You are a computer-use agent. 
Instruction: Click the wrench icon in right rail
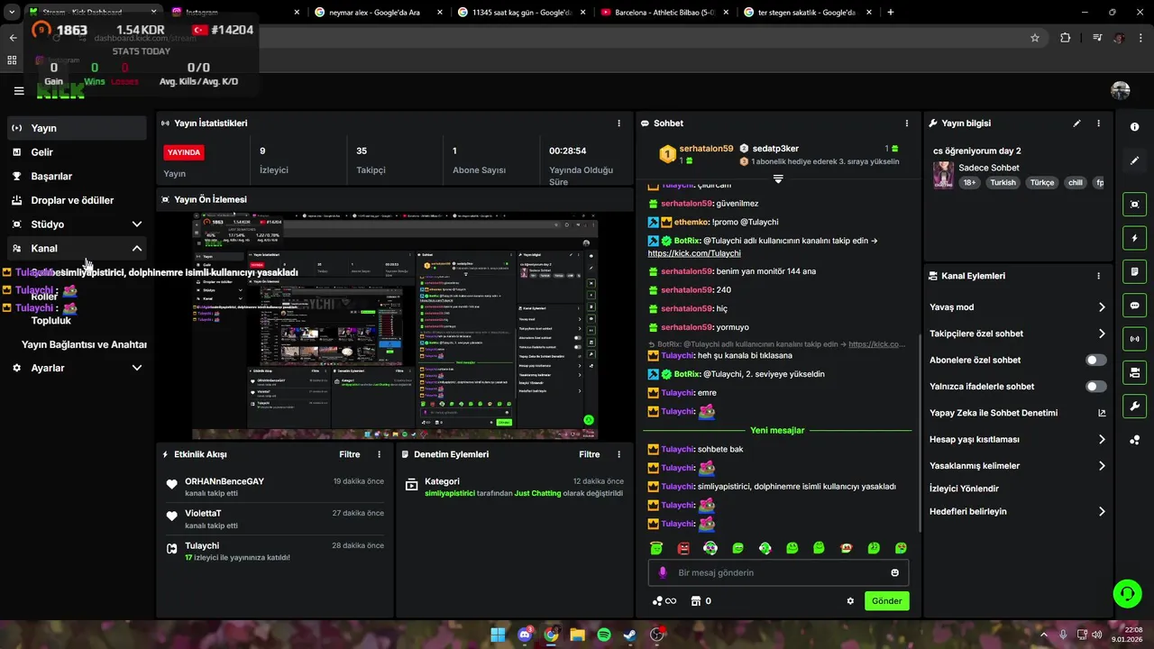[x=1134, y=406]
